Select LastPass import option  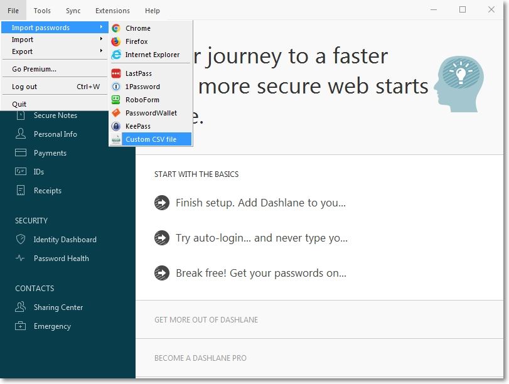click(x=151, y=73)
